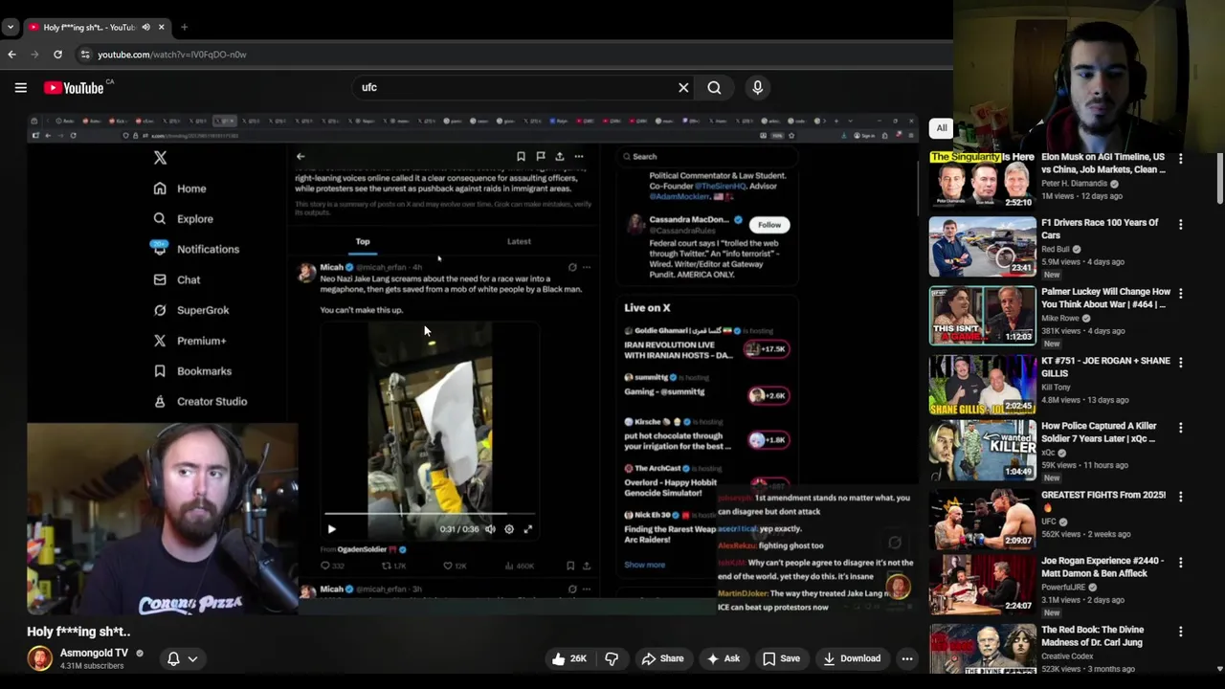Open the YouTube guide hamburger menu
The height and width of the screenshot is (689, 1225).
pos(20,87)
